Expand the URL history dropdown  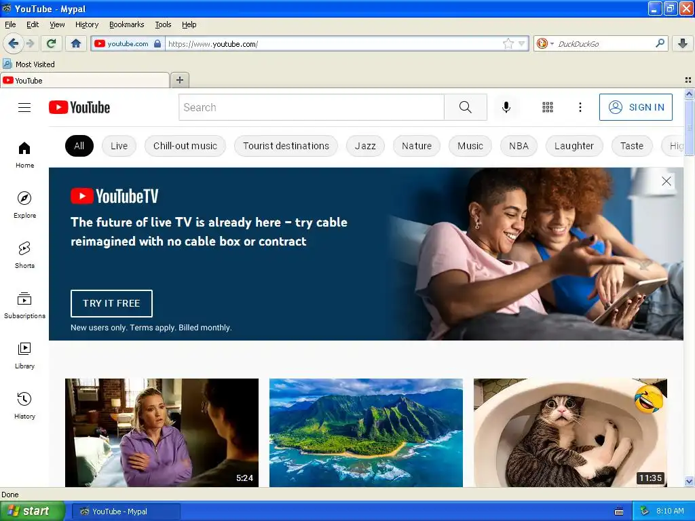pyautogui.click(x=522, y=43)
